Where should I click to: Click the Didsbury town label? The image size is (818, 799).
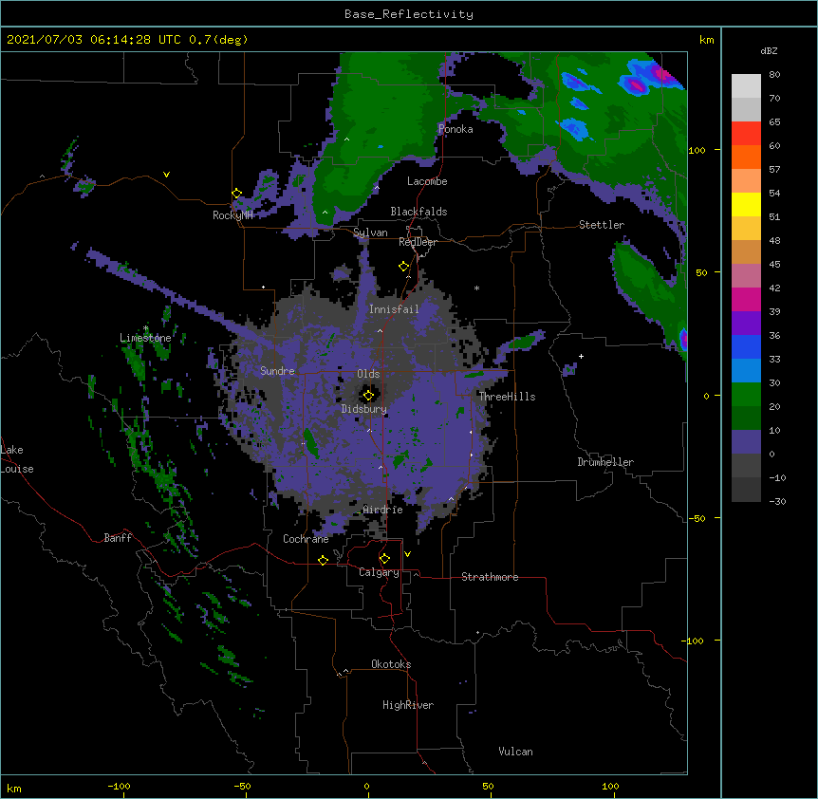point(364,409)
